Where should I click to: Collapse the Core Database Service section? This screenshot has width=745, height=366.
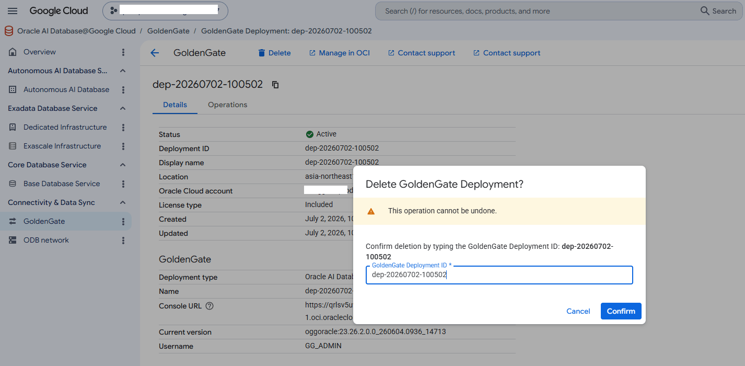[x=123, y=165]
